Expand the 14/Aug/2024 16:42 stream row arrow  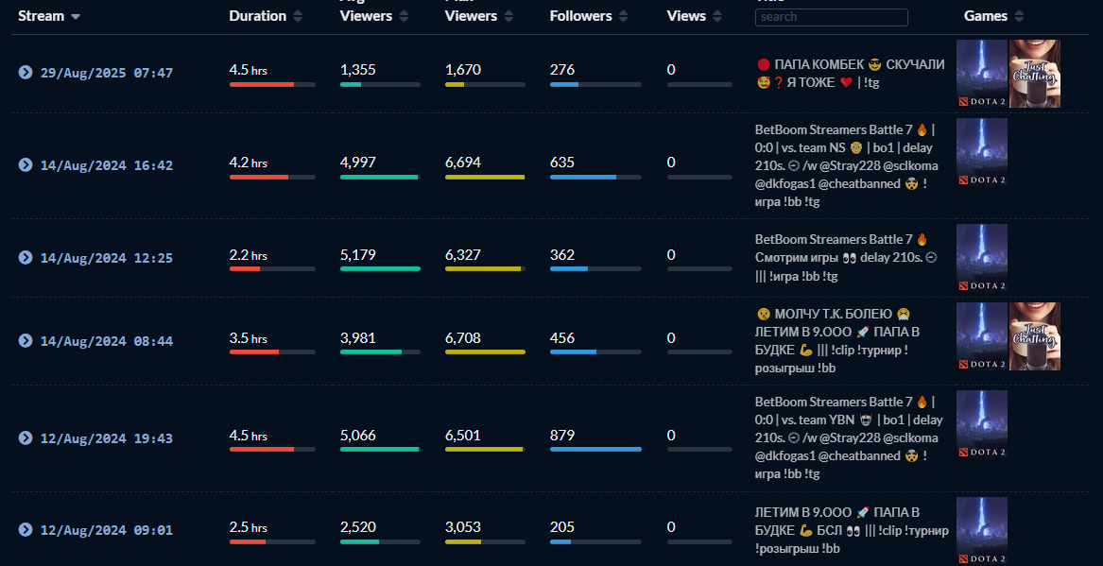(x=26, y=165)
